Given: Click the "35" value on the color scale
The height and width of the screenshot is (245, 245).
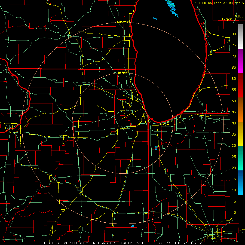Looking at the screenshot, I should click(234, 134).
